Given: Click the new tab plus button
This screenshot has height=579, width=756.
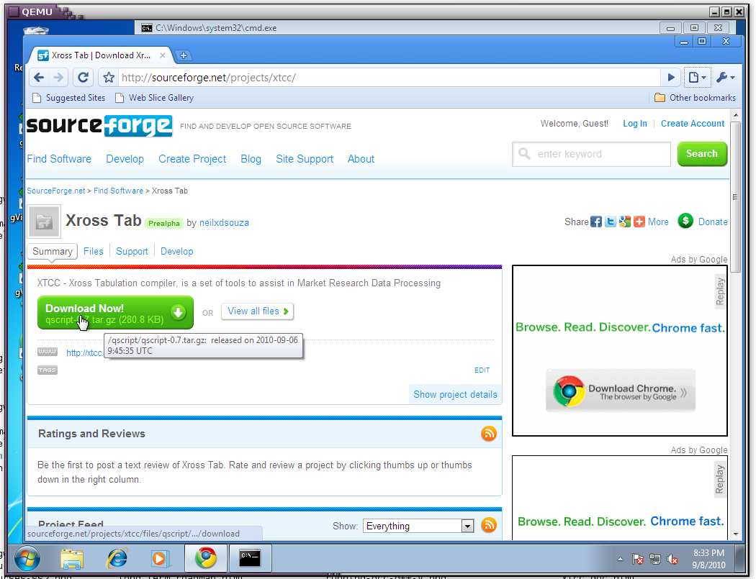Looking at the screenshot, I should click(183, 55).
